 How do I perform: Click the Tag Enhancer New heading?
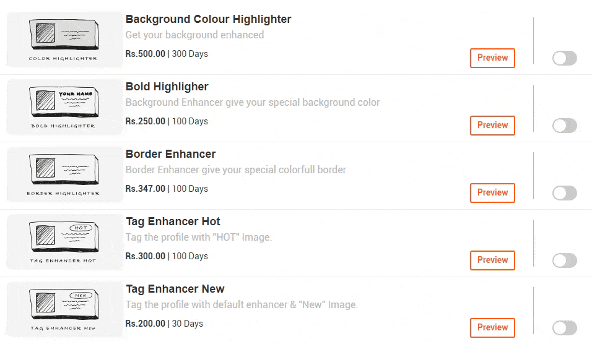[x=175, y=289]
